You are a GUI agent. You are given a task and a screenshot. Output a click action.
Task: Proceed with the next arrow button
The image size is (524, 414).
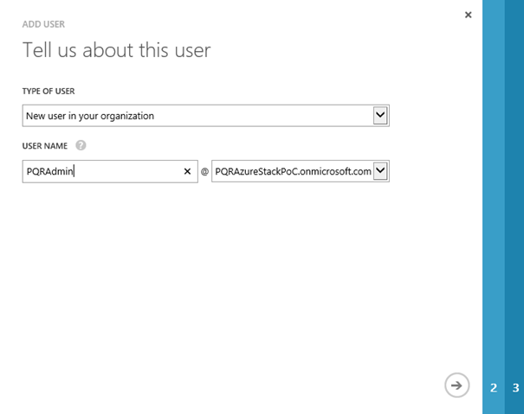456,385
